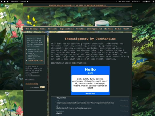Adjust the music player volume slider

point(146,1)
